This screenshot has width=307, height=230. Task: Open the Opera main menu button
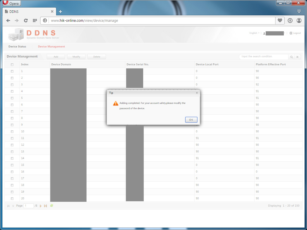click(11, 3)
